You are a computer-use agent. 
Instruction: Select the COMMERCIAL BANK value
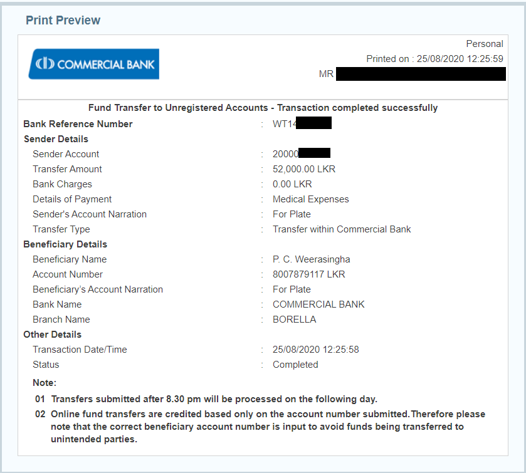318,304
